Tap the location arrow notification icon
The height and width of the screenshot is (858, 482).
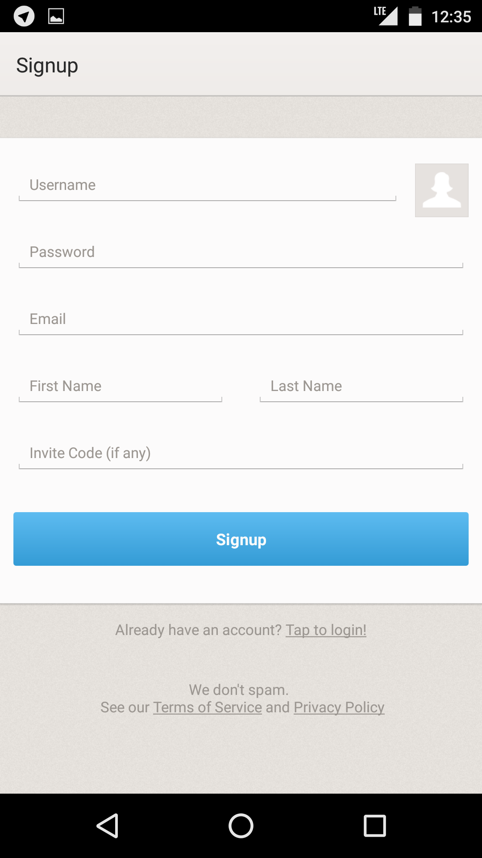coord(24,17)
